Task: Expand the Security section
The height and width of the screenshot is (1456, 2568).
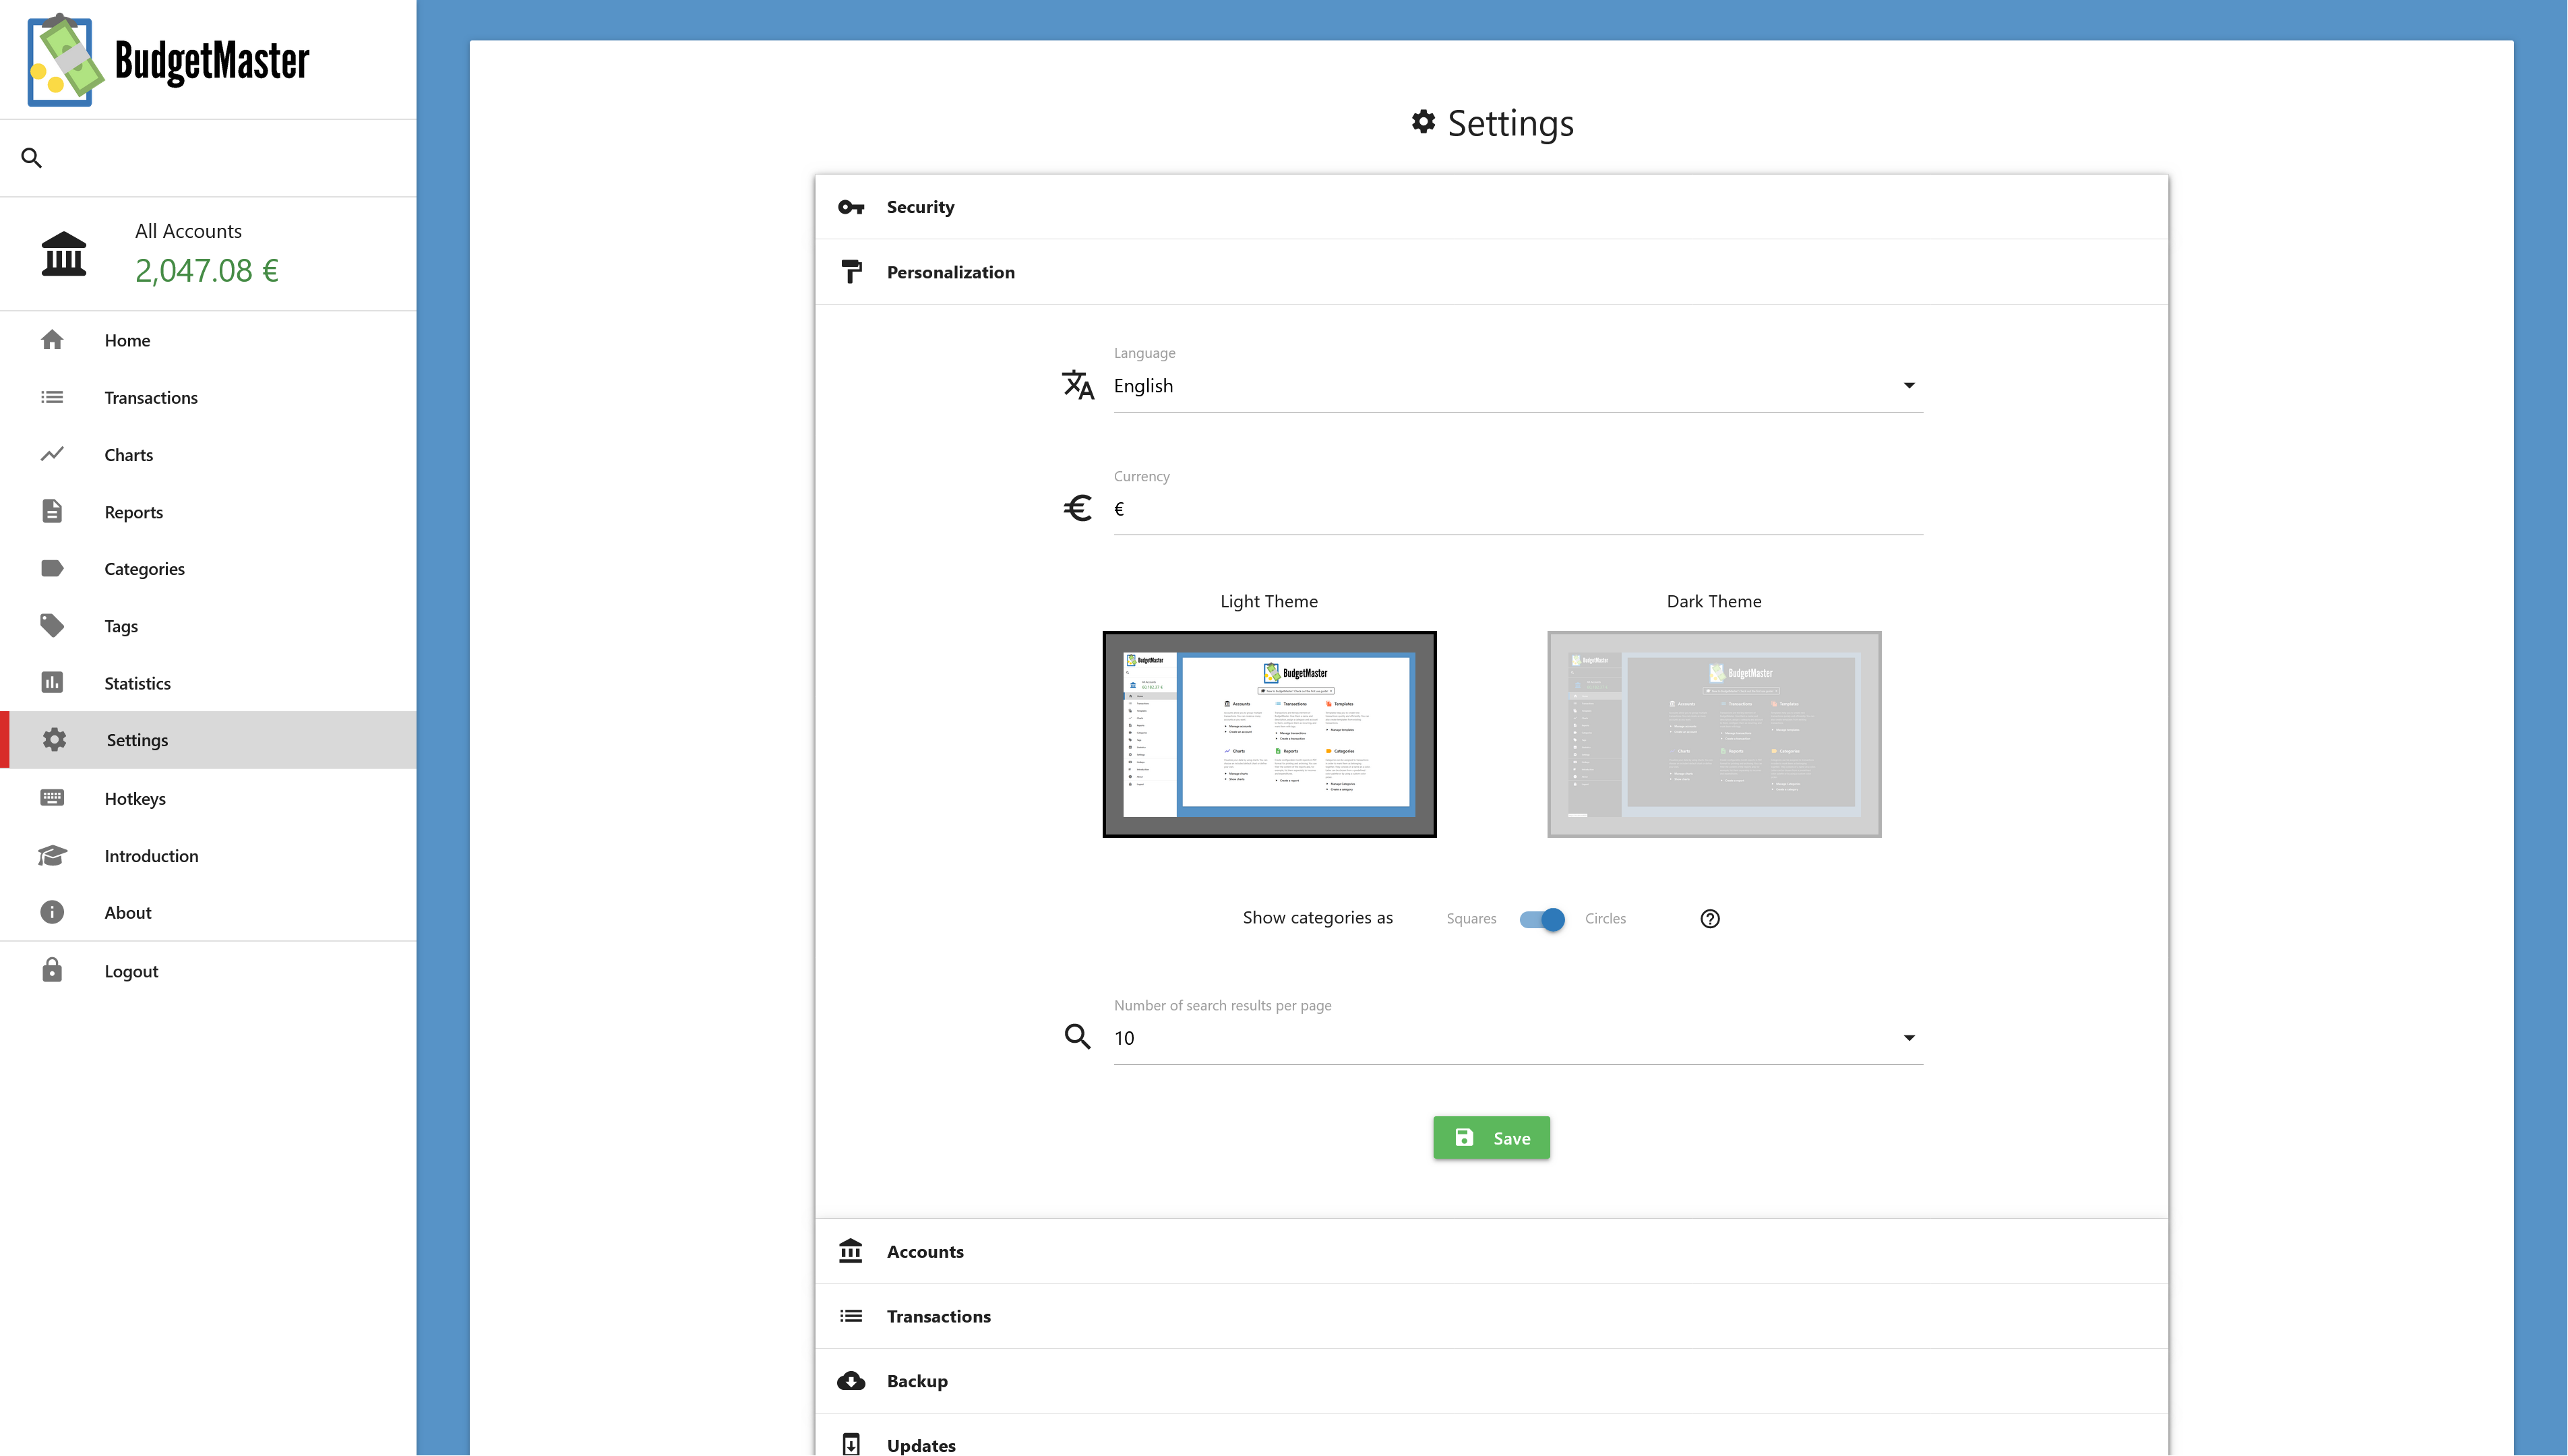Action: (x=1490, y=207)
